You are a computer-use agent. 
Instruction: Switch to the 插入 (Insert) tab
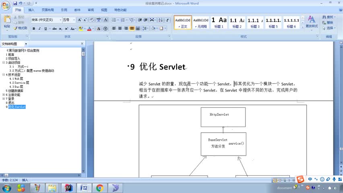point(31,10)
